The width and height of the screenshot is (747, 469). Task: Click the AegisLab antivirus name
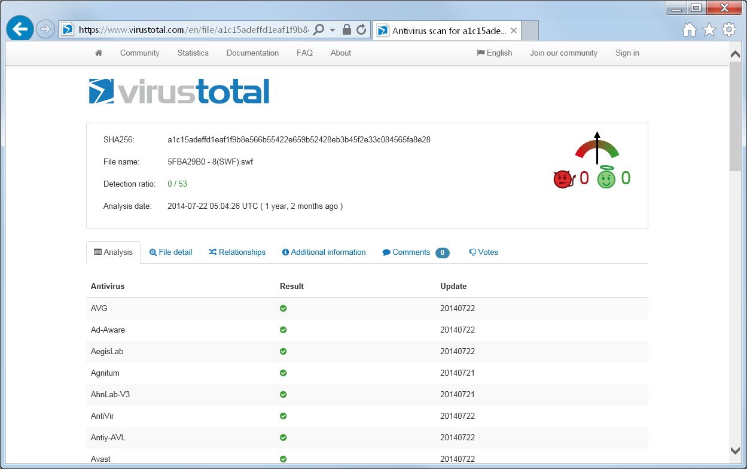107,352
